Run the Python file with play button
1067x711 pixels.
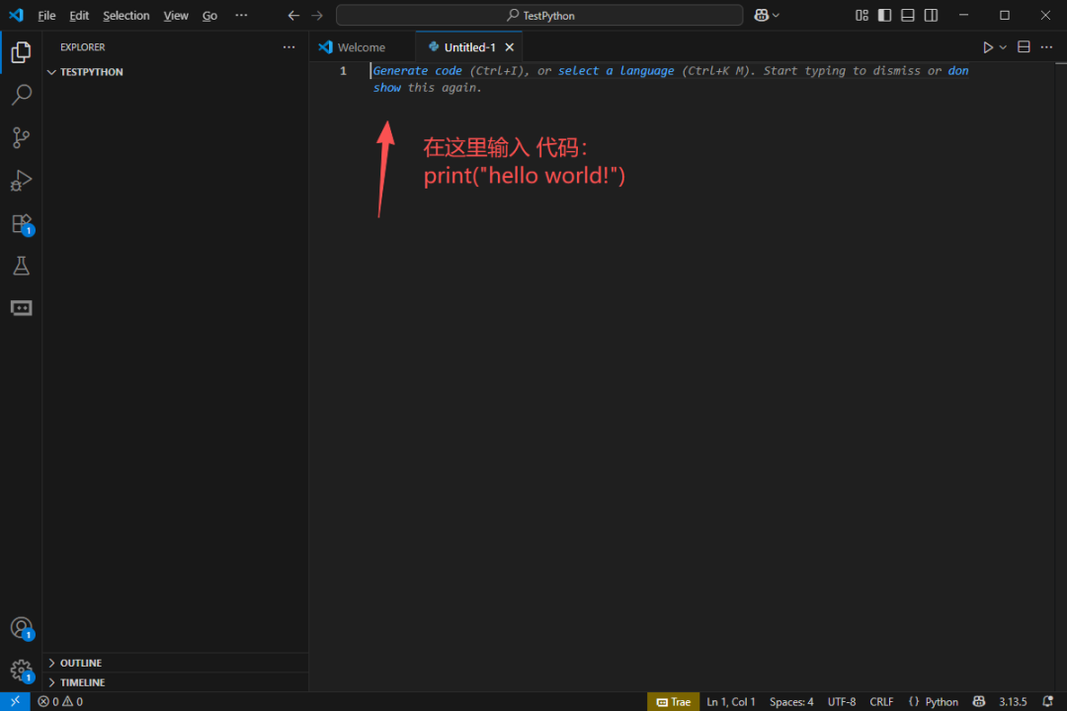point(987,47)
